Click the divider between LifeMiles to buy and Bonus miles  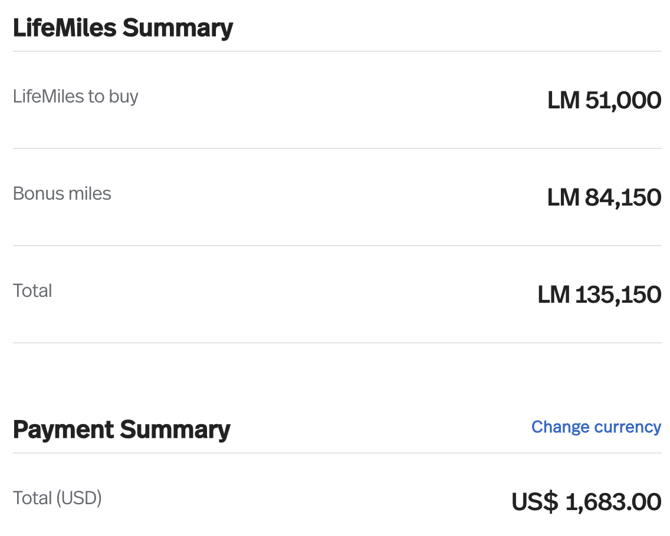click(x=337, y=148)
